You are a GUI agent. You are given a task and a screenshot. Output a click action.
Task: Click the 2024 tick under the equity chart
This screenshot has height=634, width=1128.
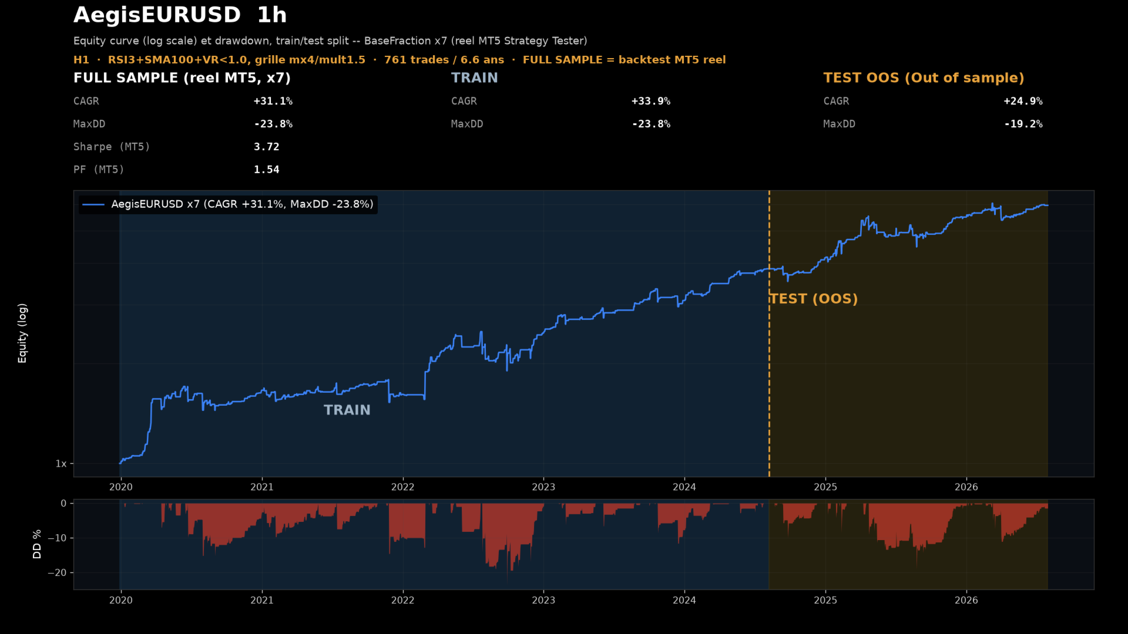pyautogui.click(x=684, y=487)
